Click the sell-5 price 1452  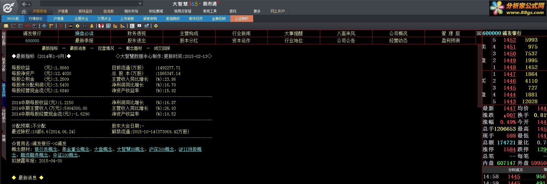tap(510, 40)
